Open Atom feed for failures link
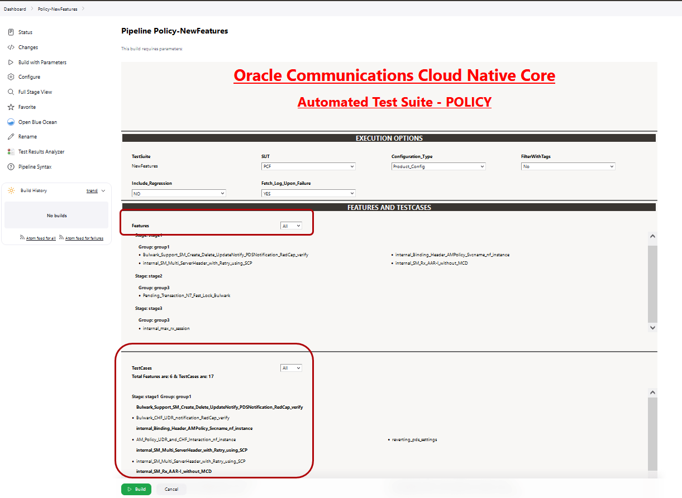This screenshot has height=498, width=682. coord(84,238)
